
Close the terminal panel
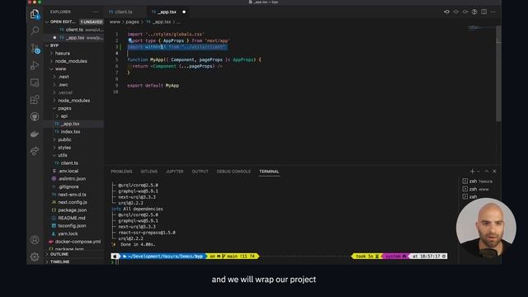coord(494,171)
